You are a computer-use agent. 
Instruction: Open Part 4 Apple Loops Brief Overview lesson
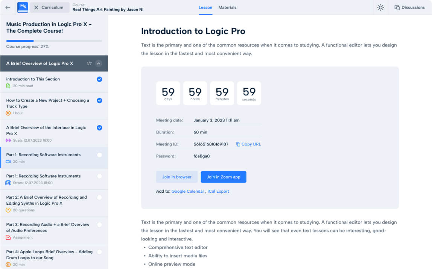tap(49, 255)
